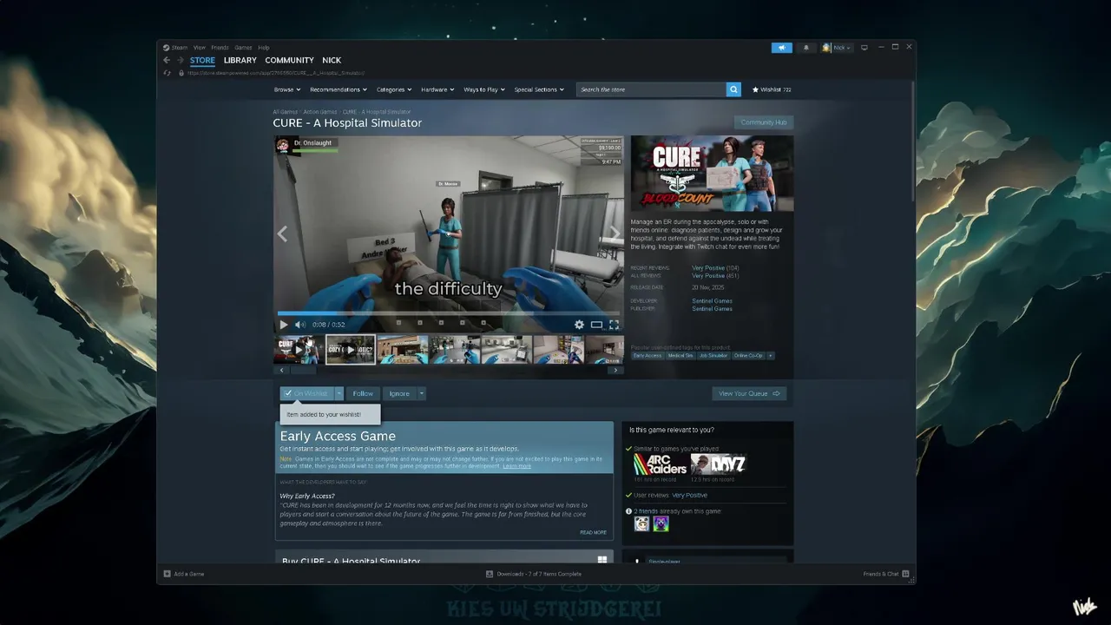Open the Games menu
This screenshot has width=1111, height=625.
point(243,48)
